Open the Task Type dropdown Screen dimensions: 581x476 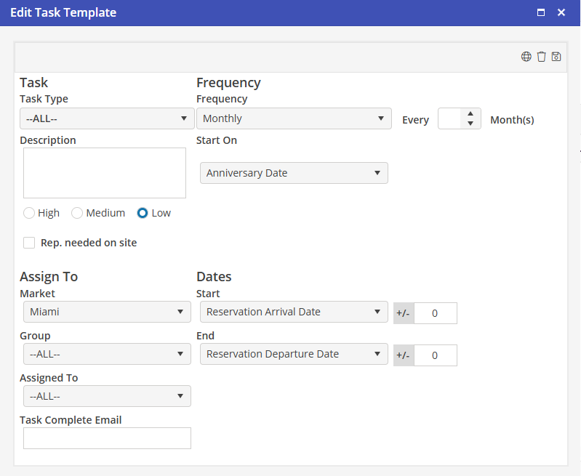click(x=107, y=118)
